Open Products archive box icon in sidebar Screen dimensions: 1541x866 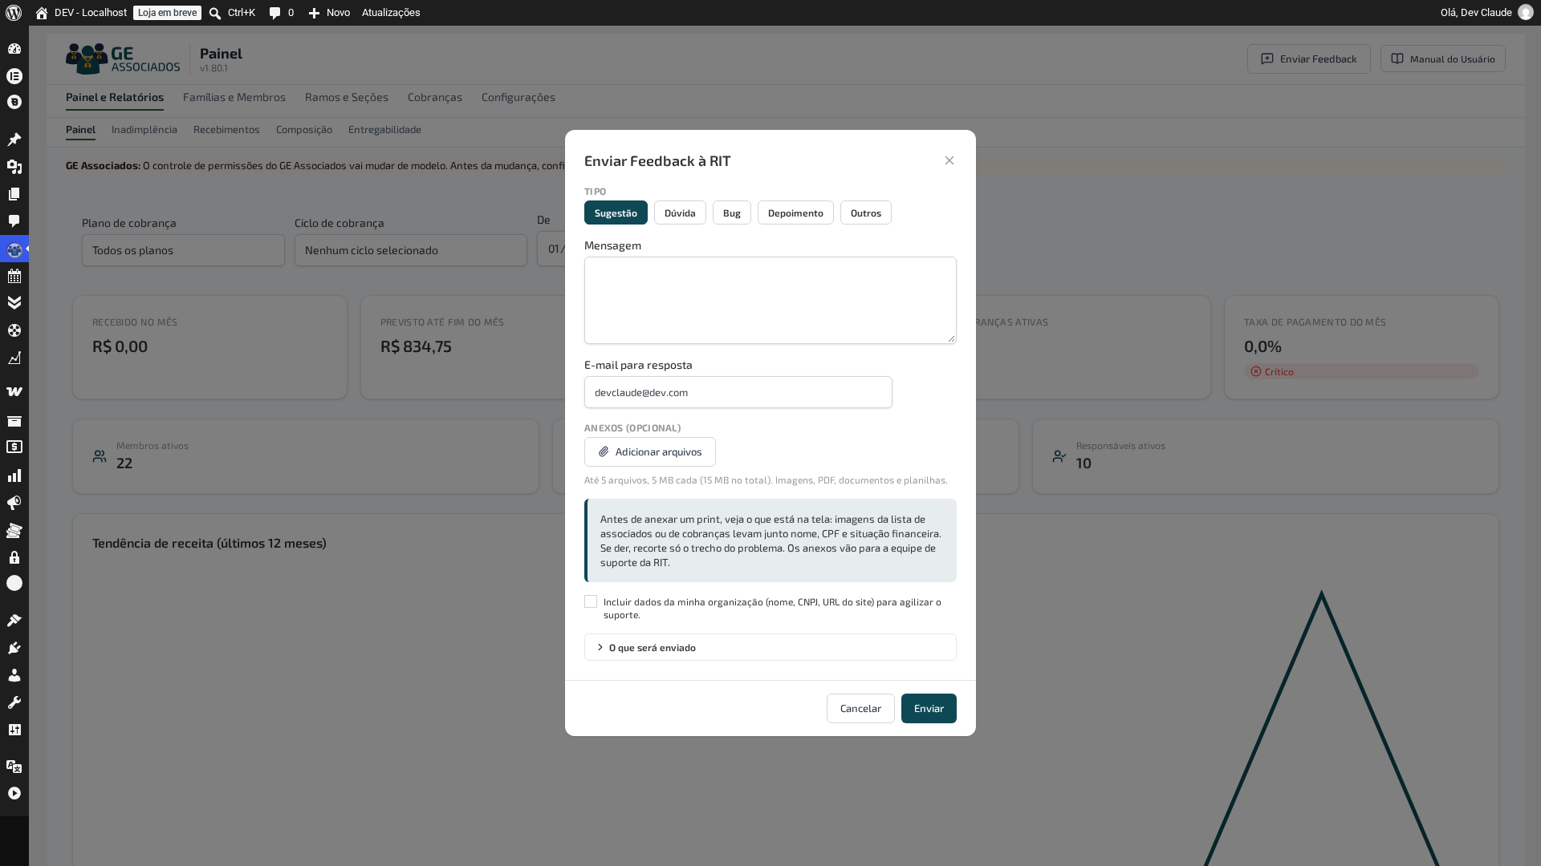[x=14, y=421]
